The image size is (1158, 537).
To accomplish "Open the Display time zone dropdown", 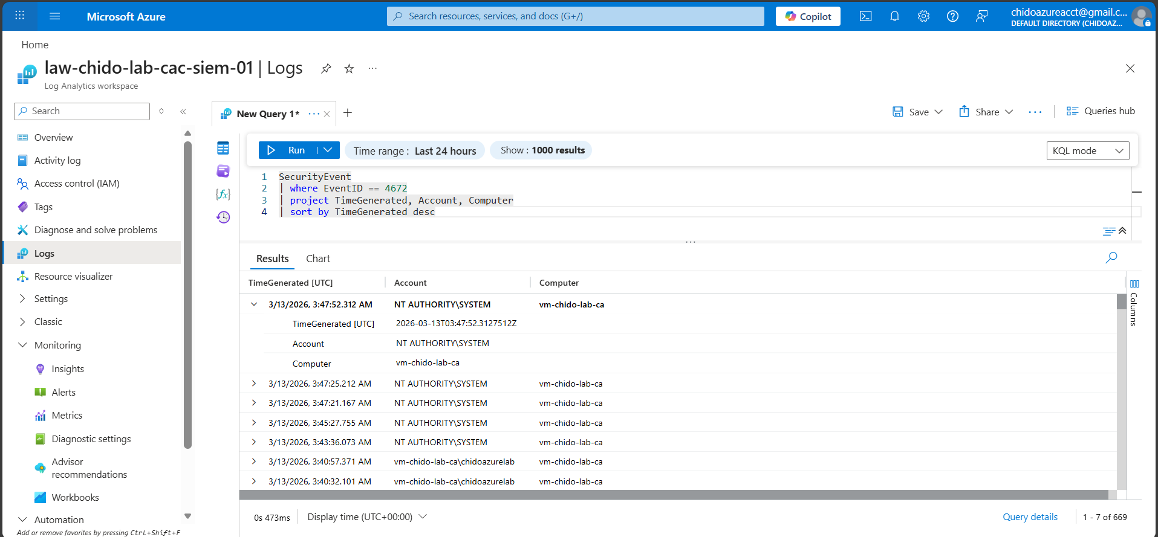I will [x=367, y=517].
